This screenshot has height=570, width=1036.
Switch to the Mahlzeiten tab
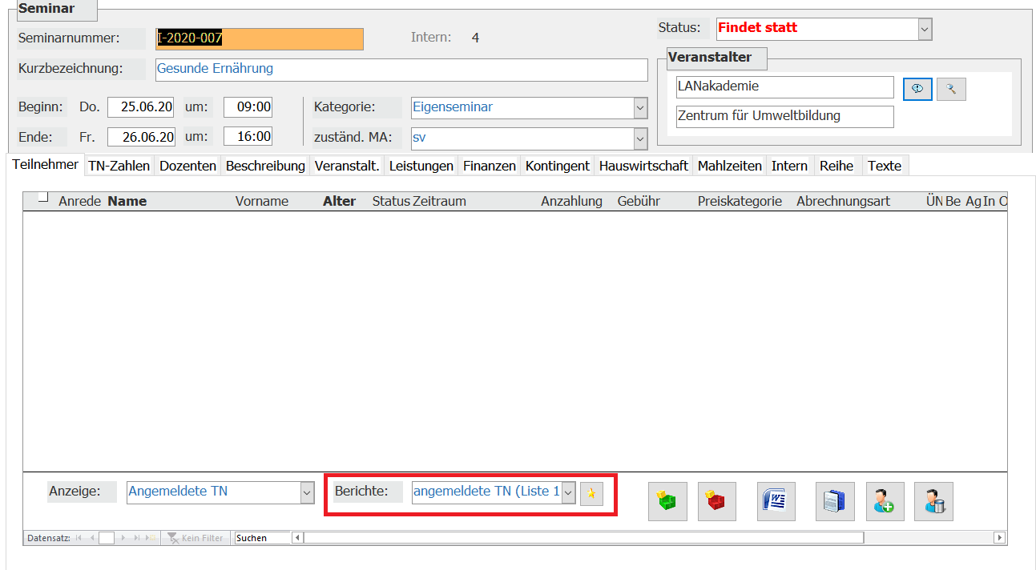[x=729, y=166]
